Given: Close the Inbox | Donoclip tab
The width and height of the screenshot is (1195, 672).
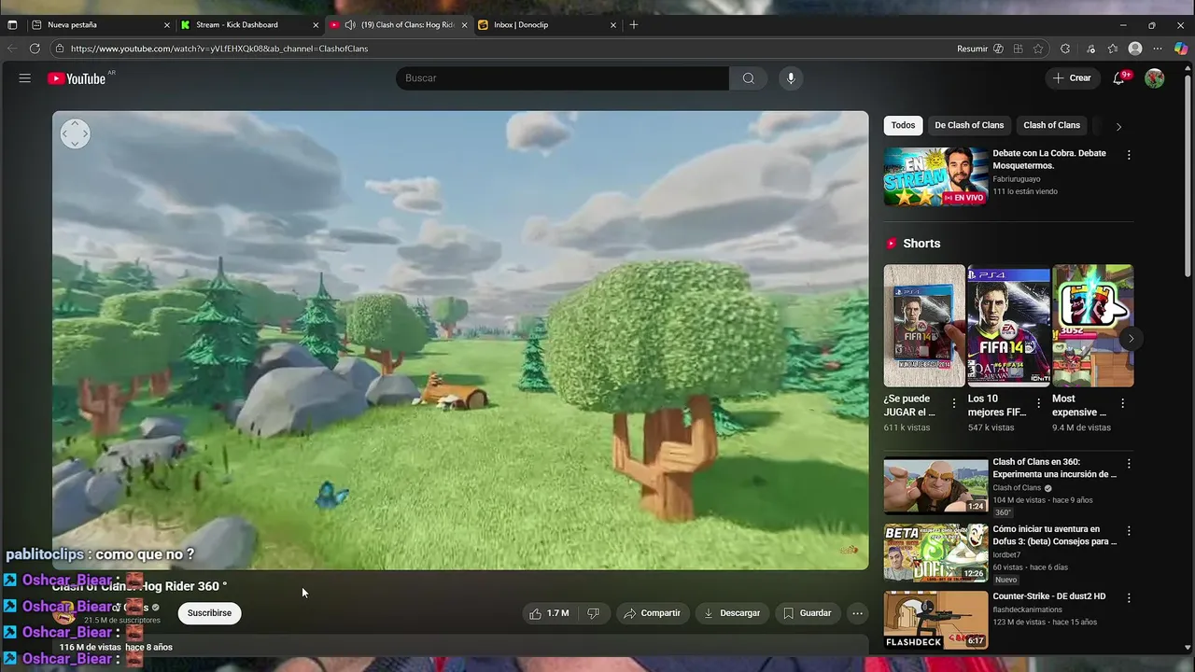Looking at the screenshot, I should (613, 25).
